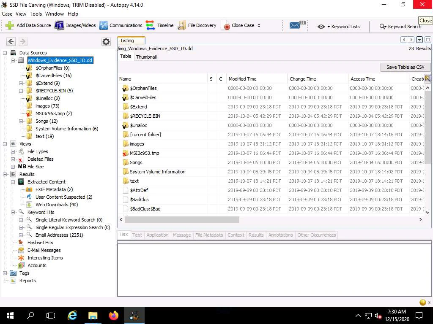Click the yellow notification icon in status bar
The width and height of the screenshot is (433, 324).
(x=422, y=302)
